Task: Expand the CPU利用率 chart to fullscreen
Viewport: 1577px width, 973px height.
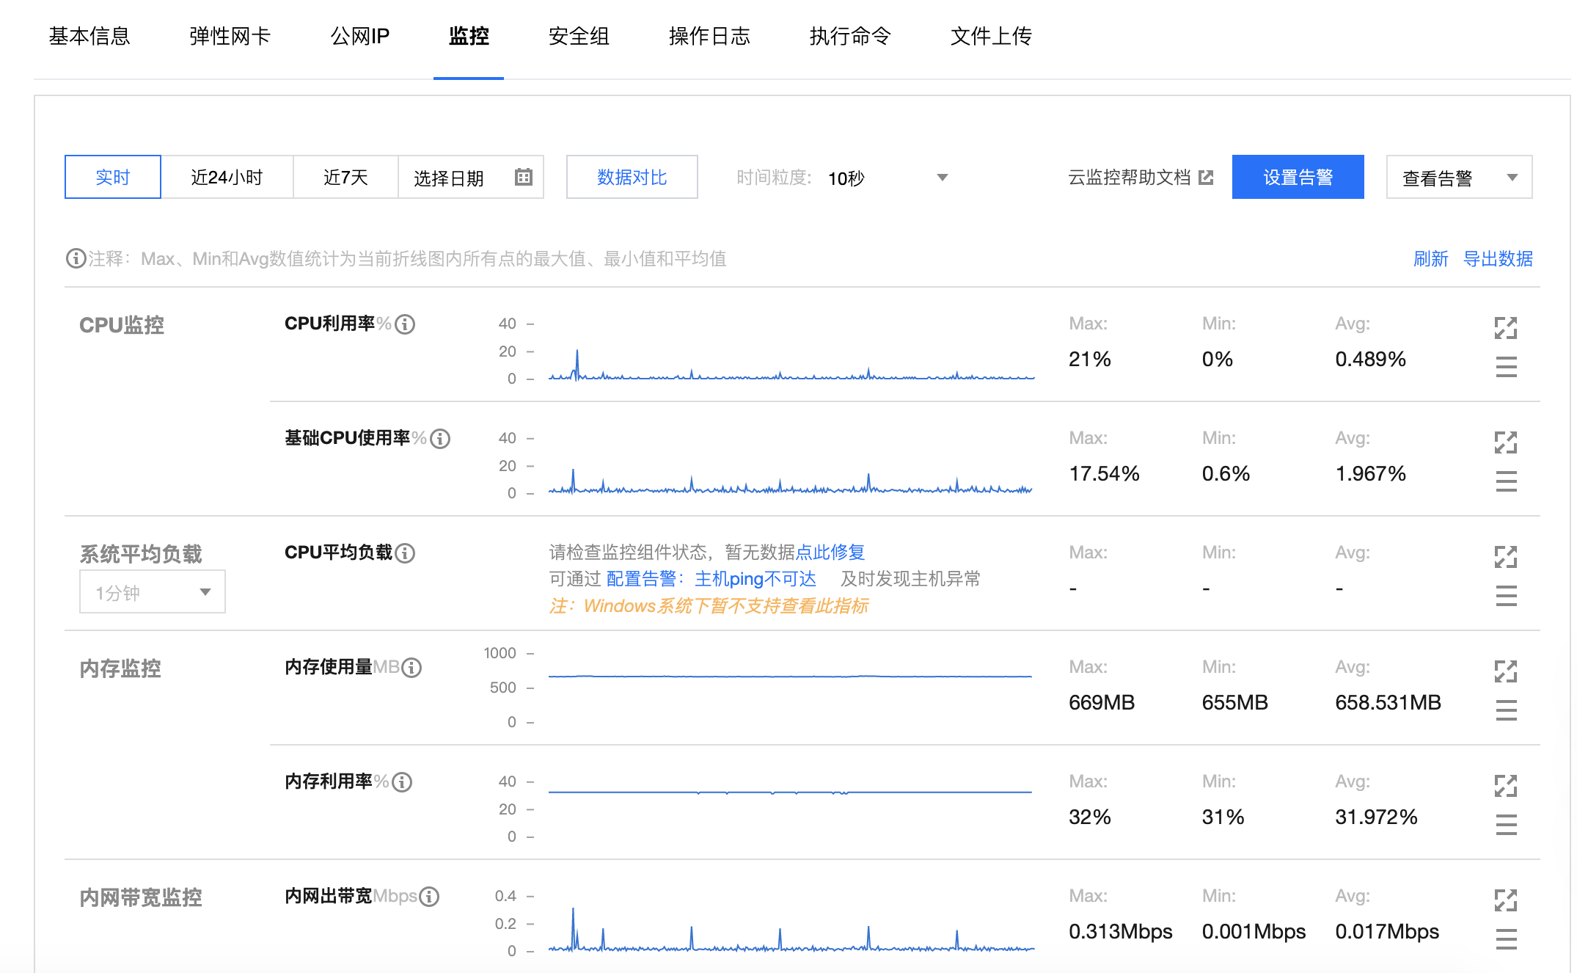Action: (x=1506, y=328)
